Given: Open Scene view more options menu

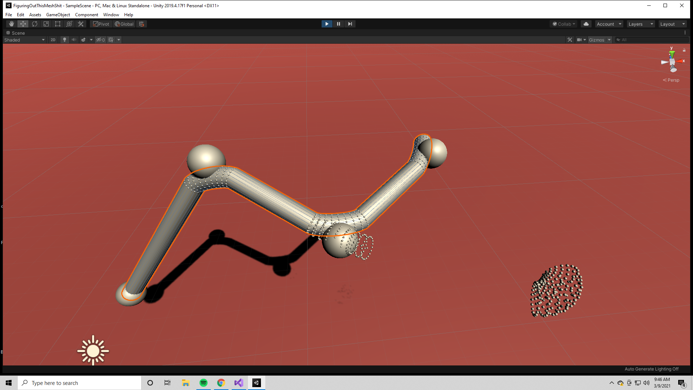Looking at the screenshot, I should [685, 33].
